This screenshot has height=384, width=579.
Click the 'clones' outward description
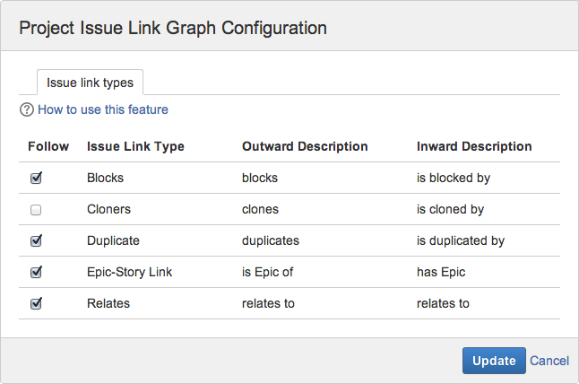coord(260,209)
